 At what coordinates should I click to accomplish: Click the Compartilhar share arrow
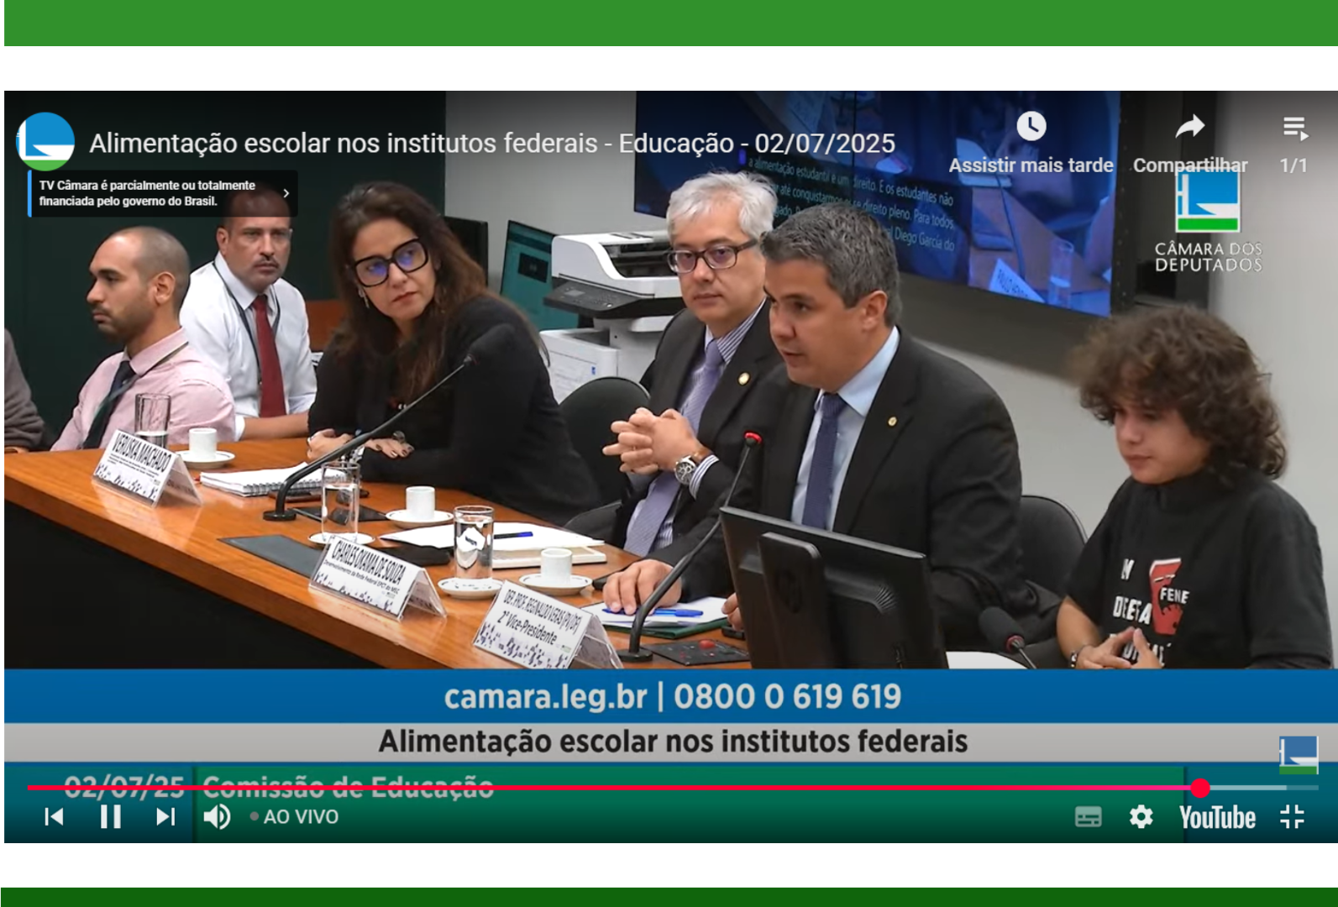point(1189,127)
